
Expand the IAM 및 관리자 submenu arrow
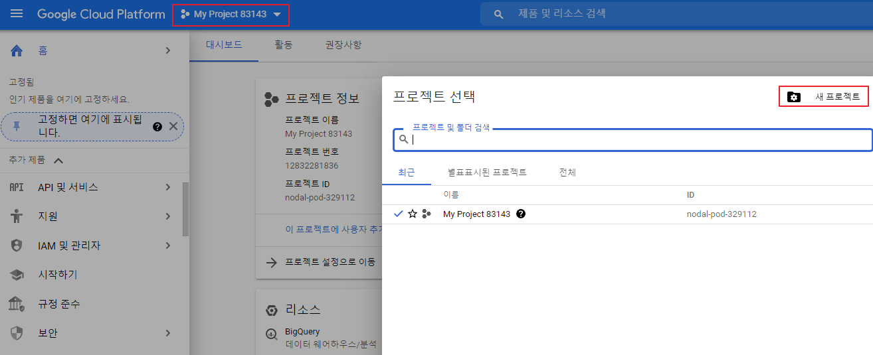pyautogui.click(x=168, y=246)
